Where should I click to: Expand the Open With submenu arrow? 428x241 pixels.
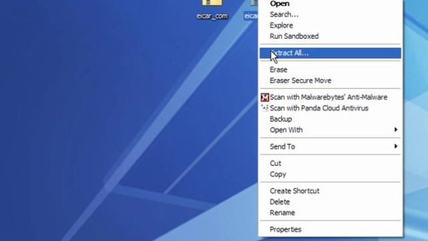pyautogui.click(x=395, y=129)
